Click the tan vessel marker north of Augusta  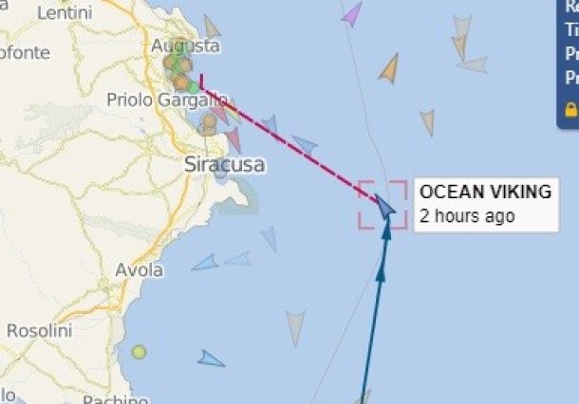(212, 27)
